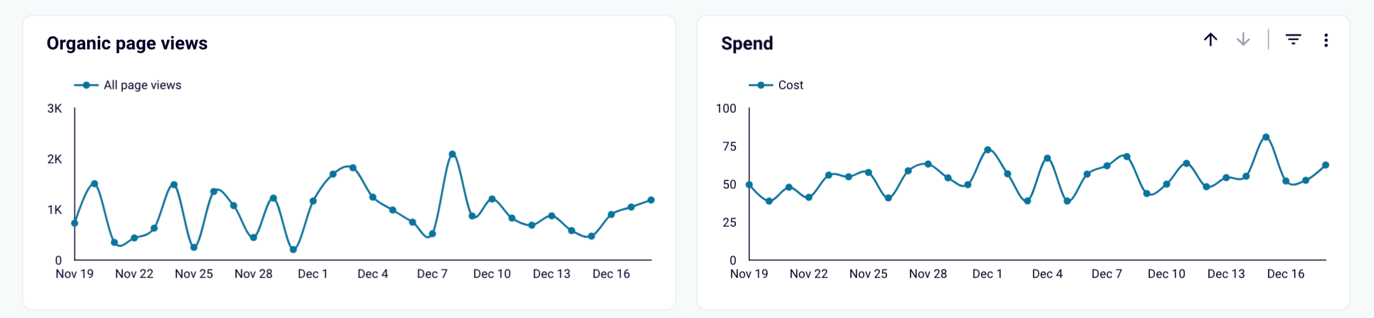Image resolution: width=1374 pixels, height=318 pixels.
Task: Select the "Organic page views" chart title
Action: 127,43
